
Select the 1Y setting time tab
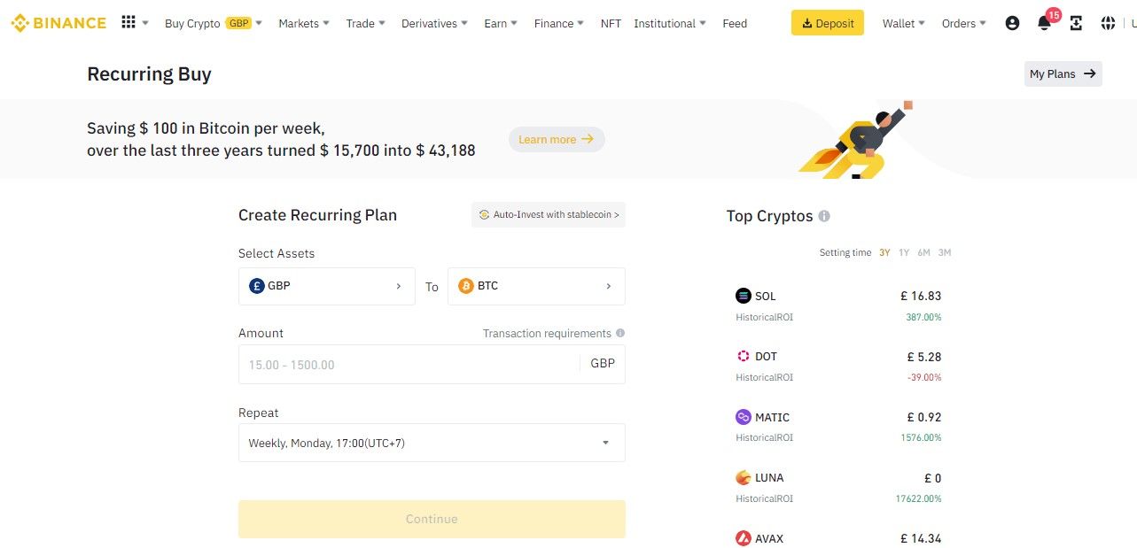[904, 253]
